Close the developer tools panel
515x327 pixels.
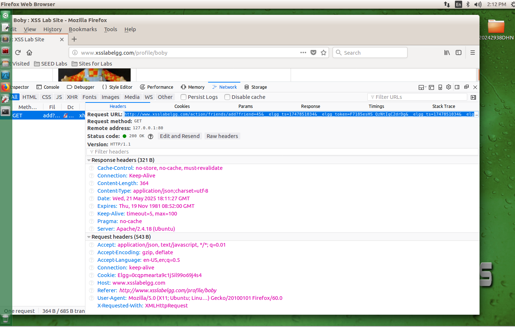[x=475, y=87]
